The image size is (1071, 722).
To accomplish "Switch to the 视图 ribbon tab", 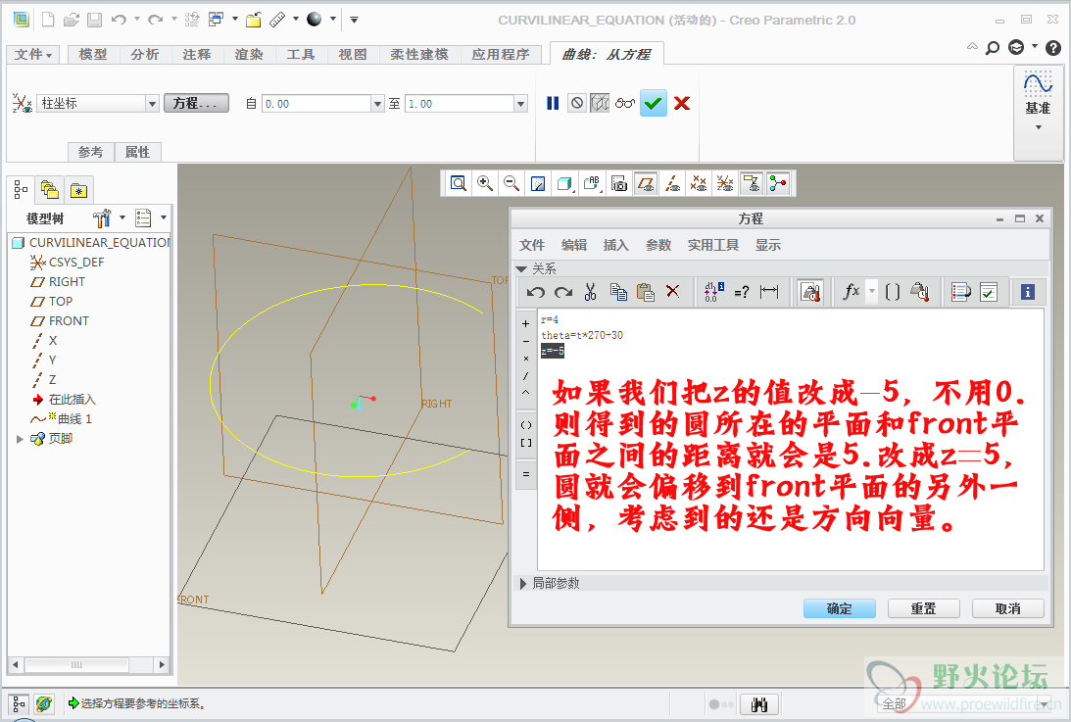I will tap(353, 54).
